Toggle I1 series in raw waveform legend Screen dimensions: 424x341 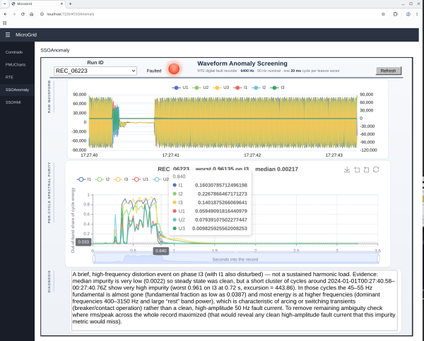point(240,88)
